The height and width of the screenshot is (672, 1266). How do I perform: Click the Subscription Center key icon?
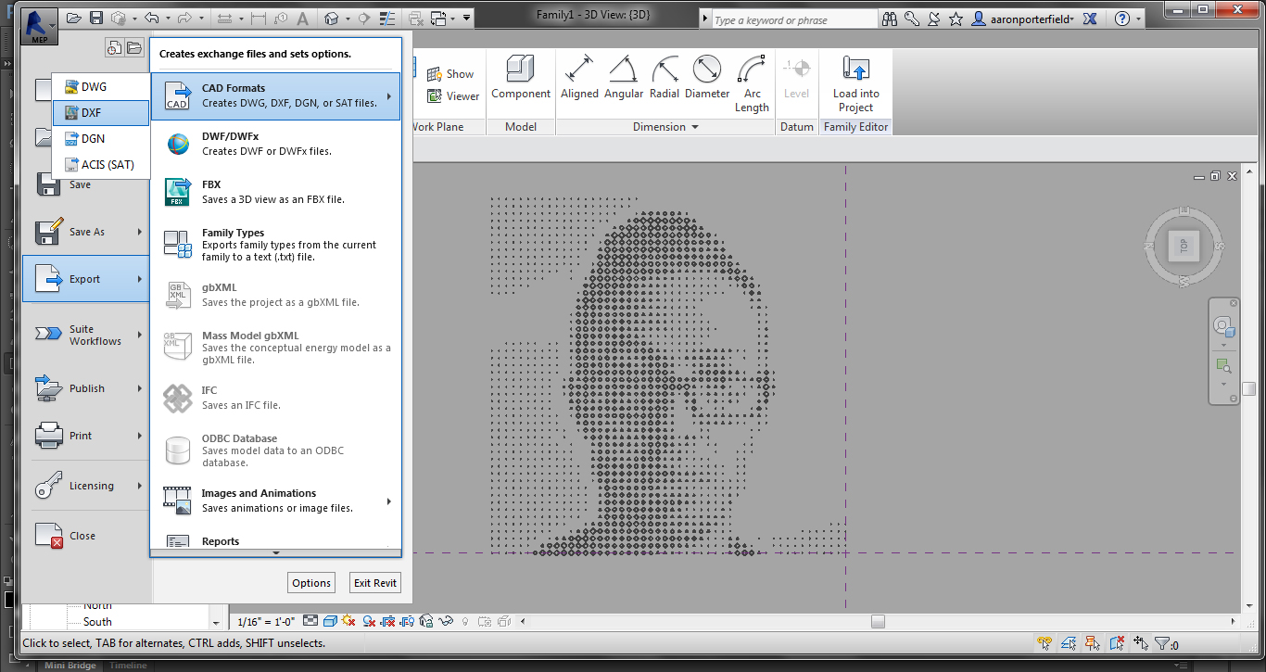[912, 19]
